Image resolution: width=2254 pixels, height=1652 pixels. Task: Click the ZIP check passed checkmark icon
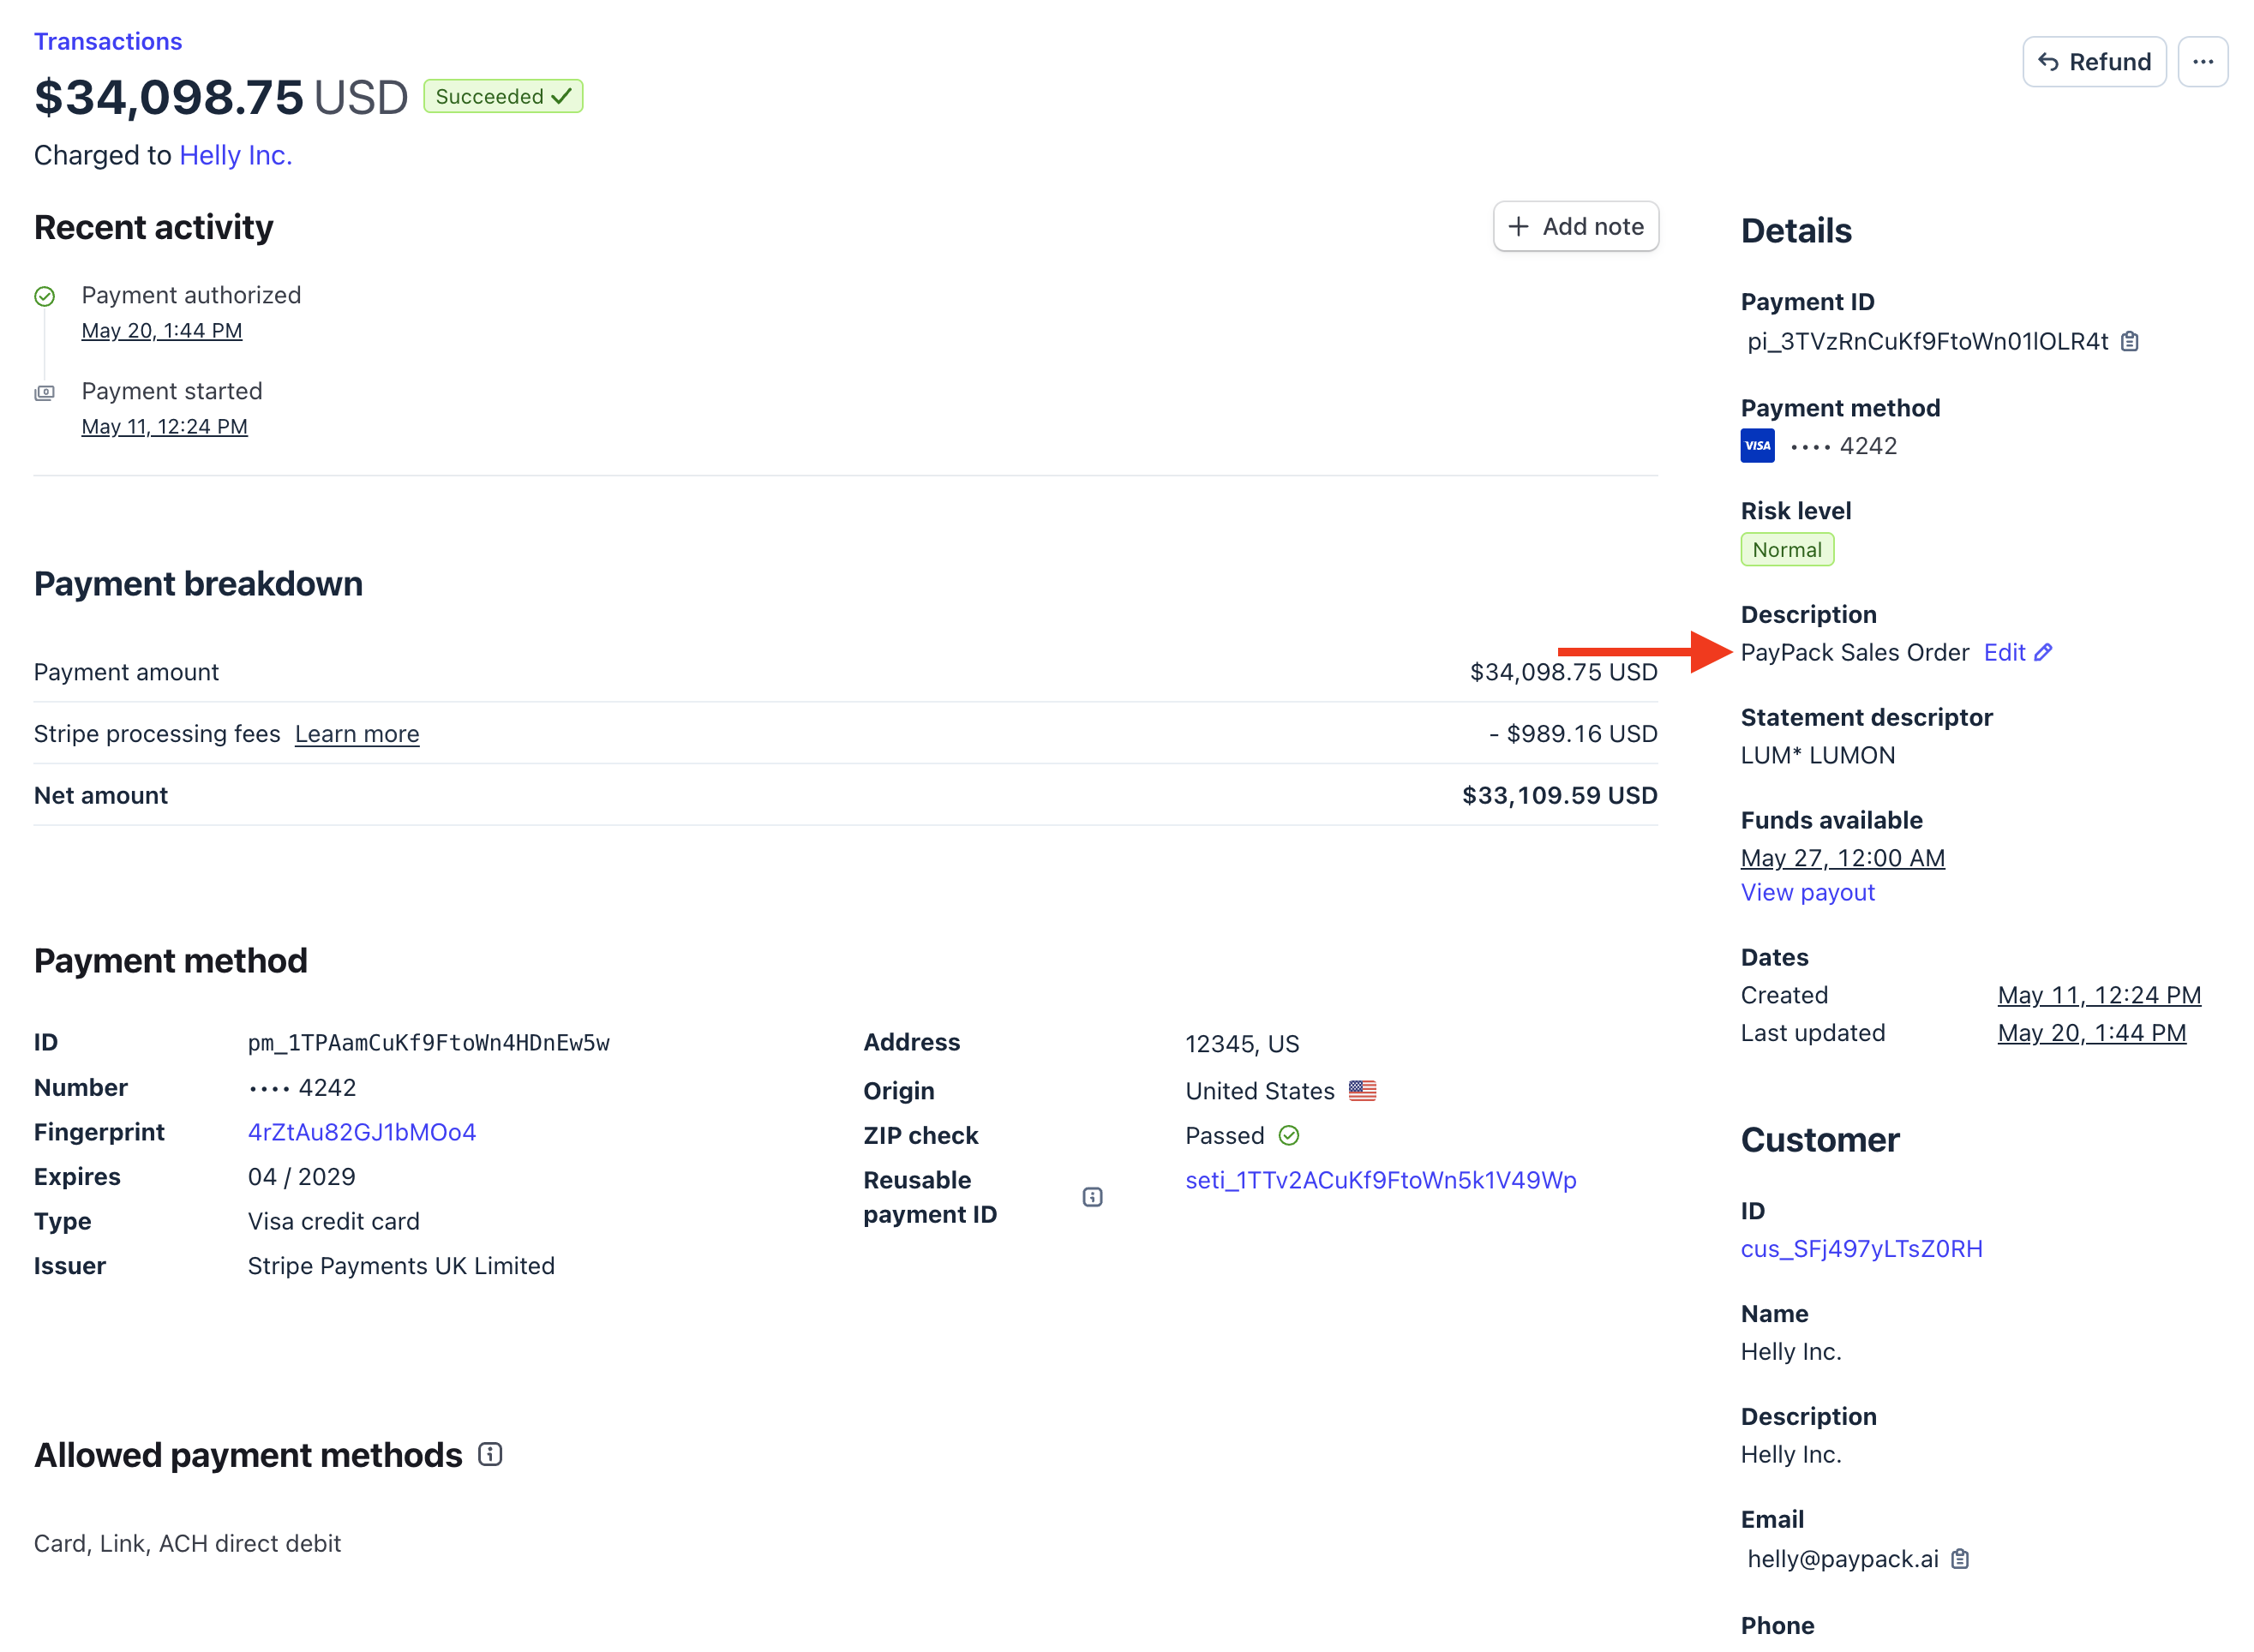click(x=1289, y=1136)
